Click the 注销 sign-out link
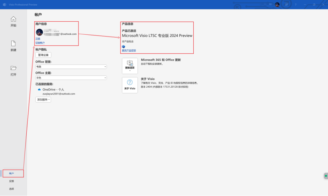This screenshot has height=196, width=328. click(38, 39)
